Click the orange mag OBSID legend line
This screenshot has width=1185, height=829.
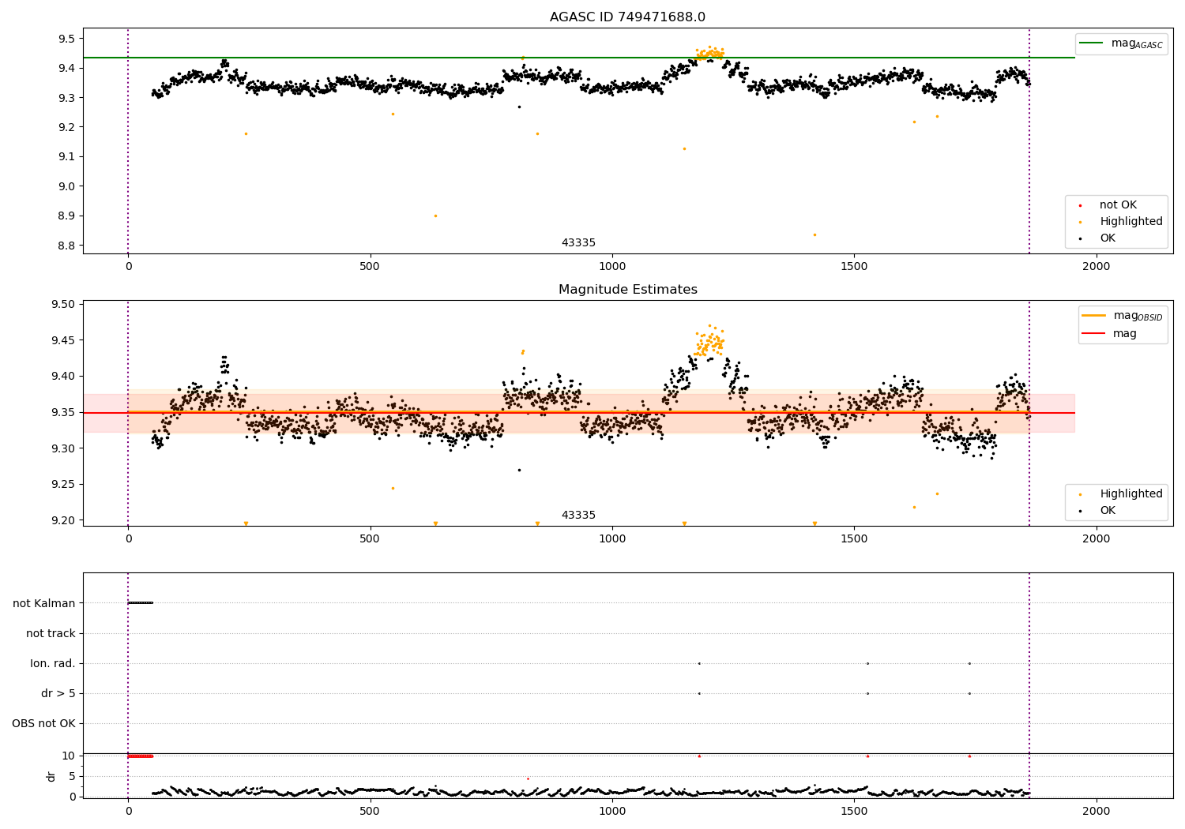tap(1093, 316)
